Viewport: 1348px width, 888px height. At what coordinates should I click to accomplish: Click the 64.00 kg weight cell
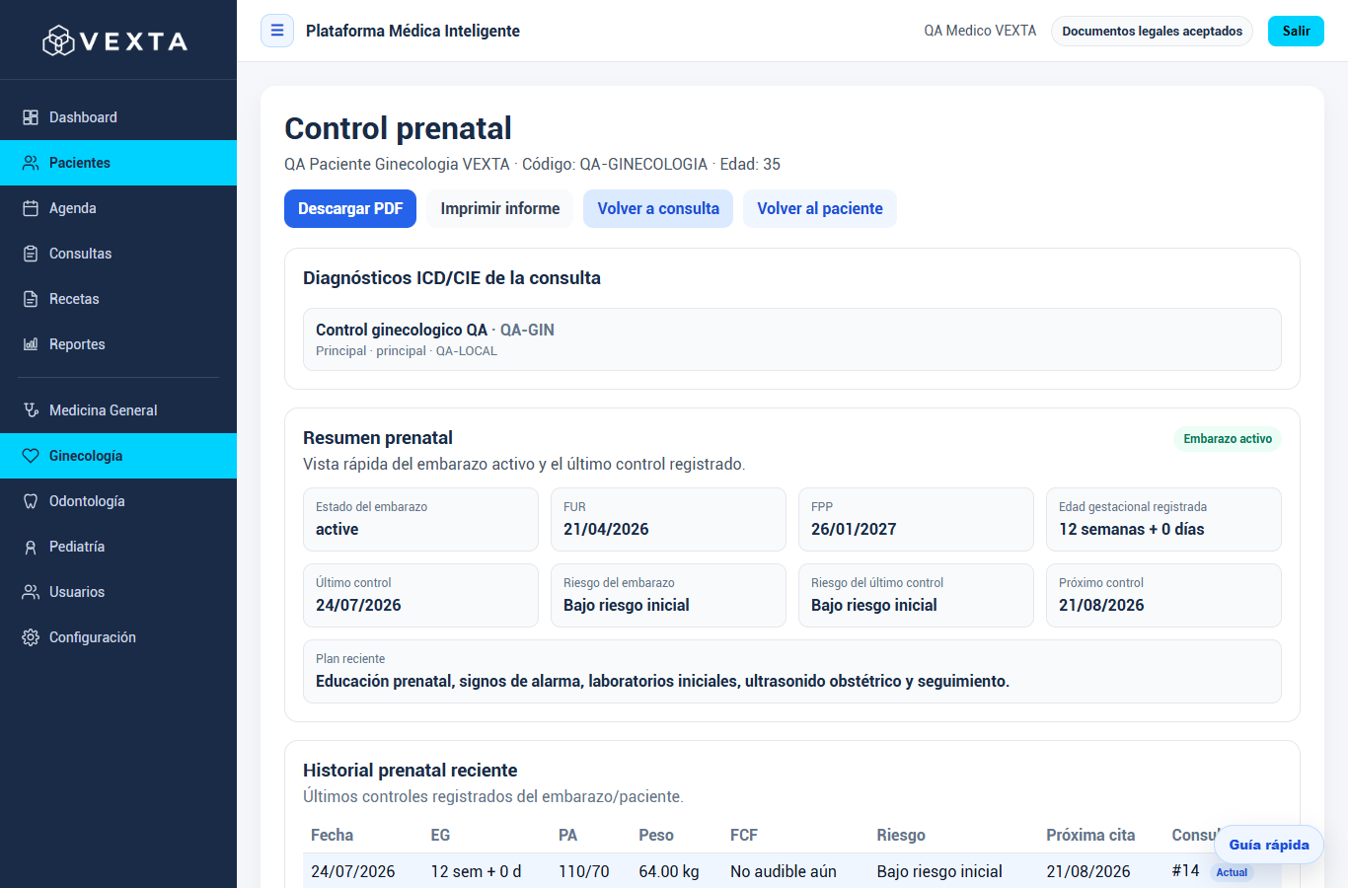pos(669,871)
